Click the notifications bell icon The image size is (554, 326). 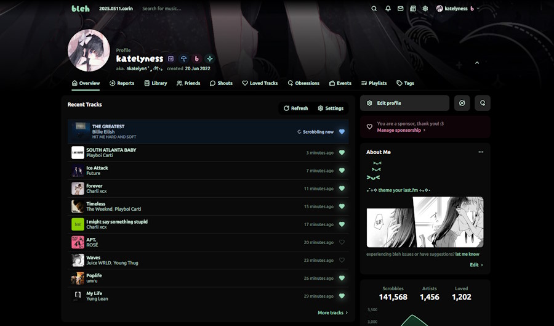pyautogui.click(x=388, y=9)
